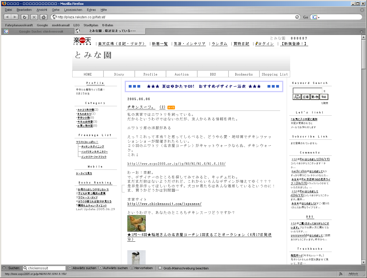367x278 pixels.
Task: Click the 新規登録 registration link
Action: click(x=294, y=44)
